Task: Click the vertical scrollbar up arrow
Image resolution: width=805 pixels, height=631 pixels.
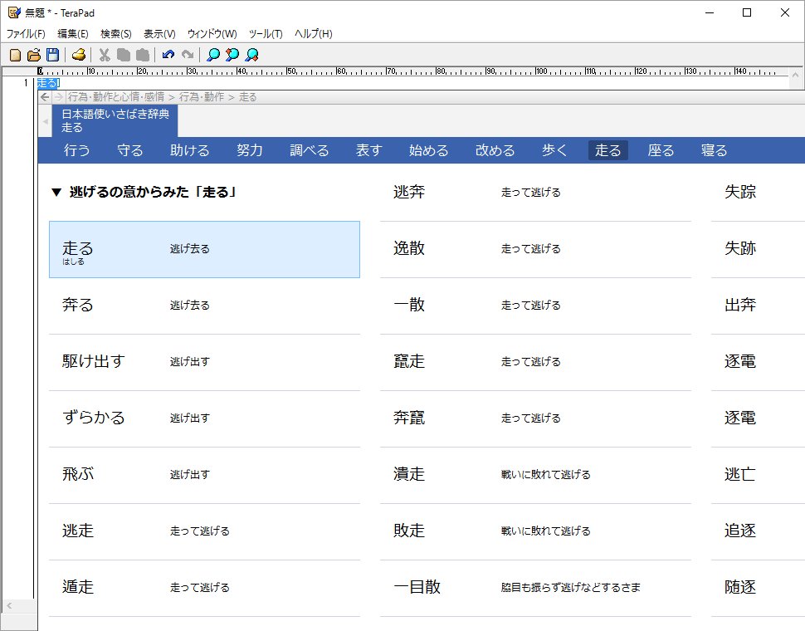Action: 795,75
